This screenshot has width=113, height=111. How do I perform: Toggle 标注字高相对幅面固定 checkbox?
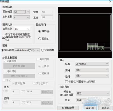(x=3, y=37)
